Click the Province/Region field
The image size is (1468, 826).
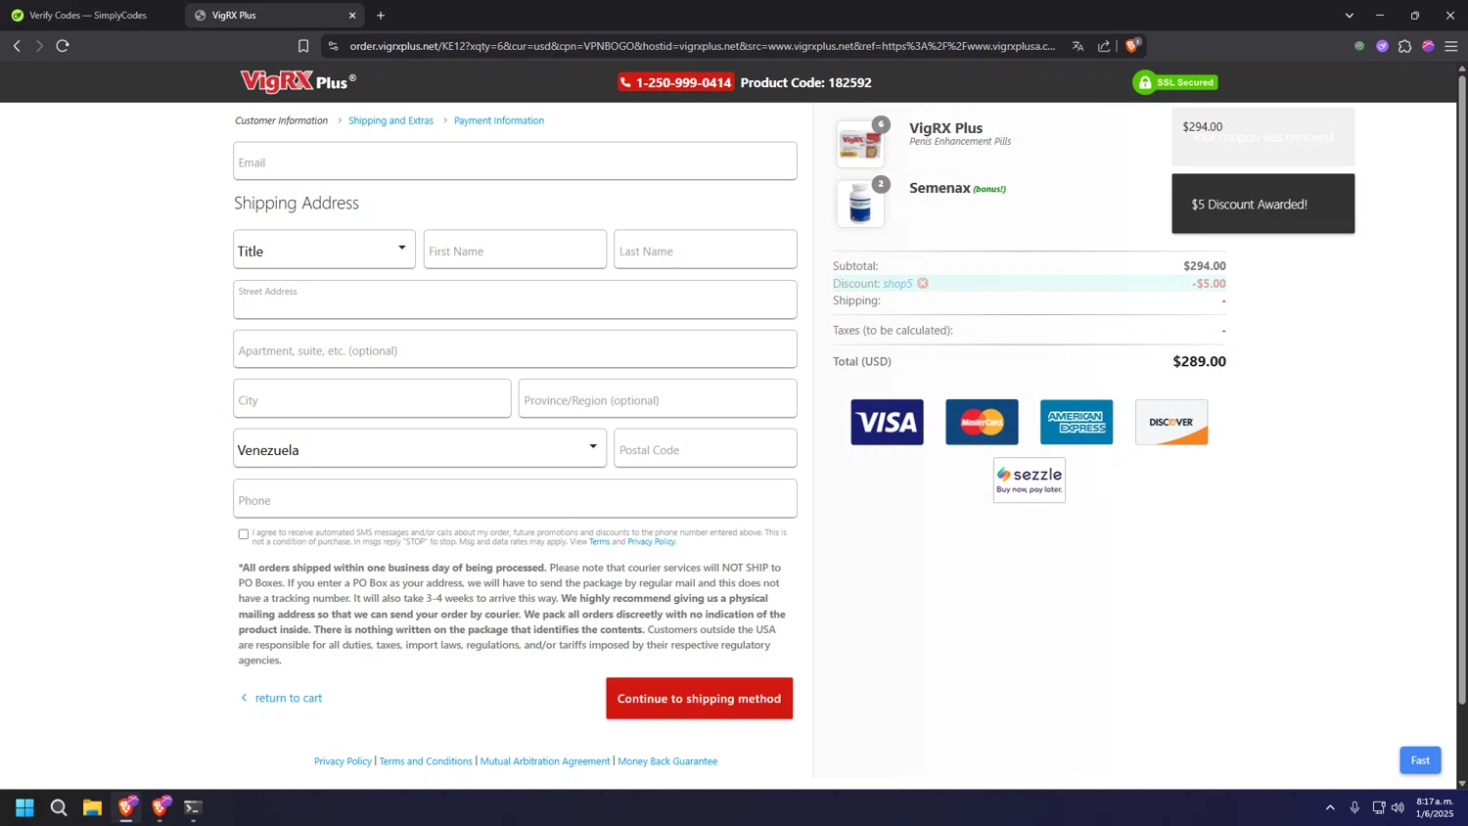658,398
